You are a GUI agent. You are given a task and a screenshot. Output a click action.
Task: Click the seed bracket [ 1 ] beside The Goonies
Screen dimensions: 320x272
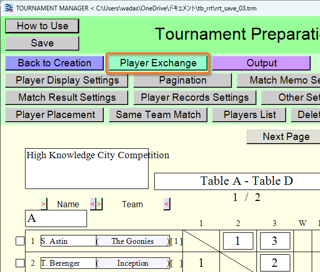coord(176,241)
